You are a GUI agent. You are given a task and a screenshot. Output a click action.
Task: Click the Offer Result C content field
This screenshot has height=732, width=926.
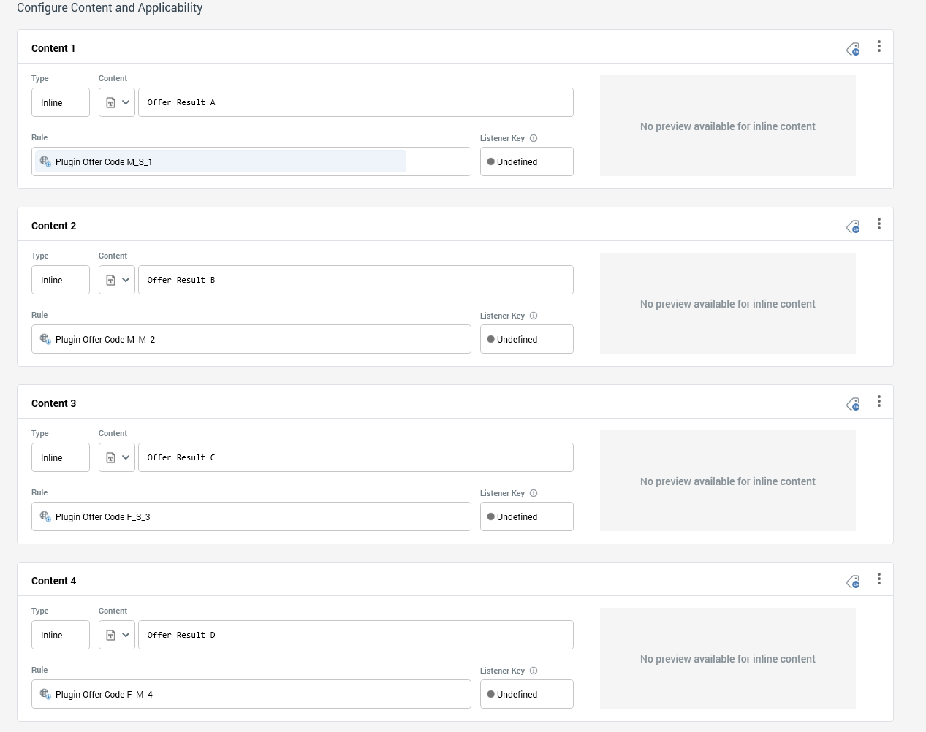click(x=355, y=457)
